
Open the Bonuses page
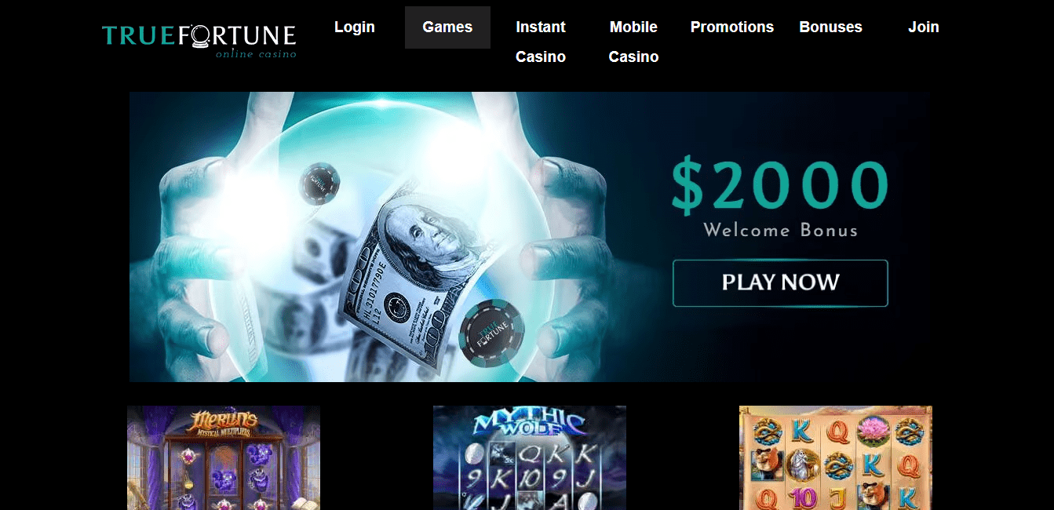[830, 27]
